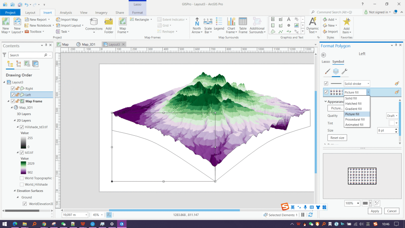The height and width of the screenshot is (228, 405).
Task: Insert a Map Frame
Action: click(x=123, y=25)
